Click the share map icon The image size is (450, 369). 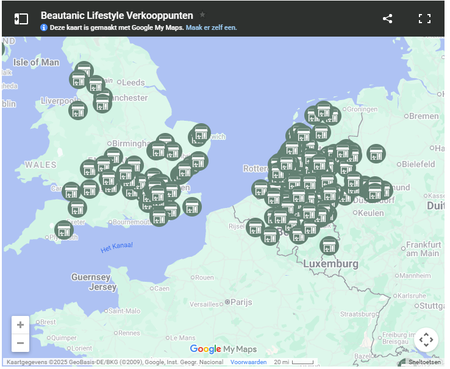pos(387,19)
